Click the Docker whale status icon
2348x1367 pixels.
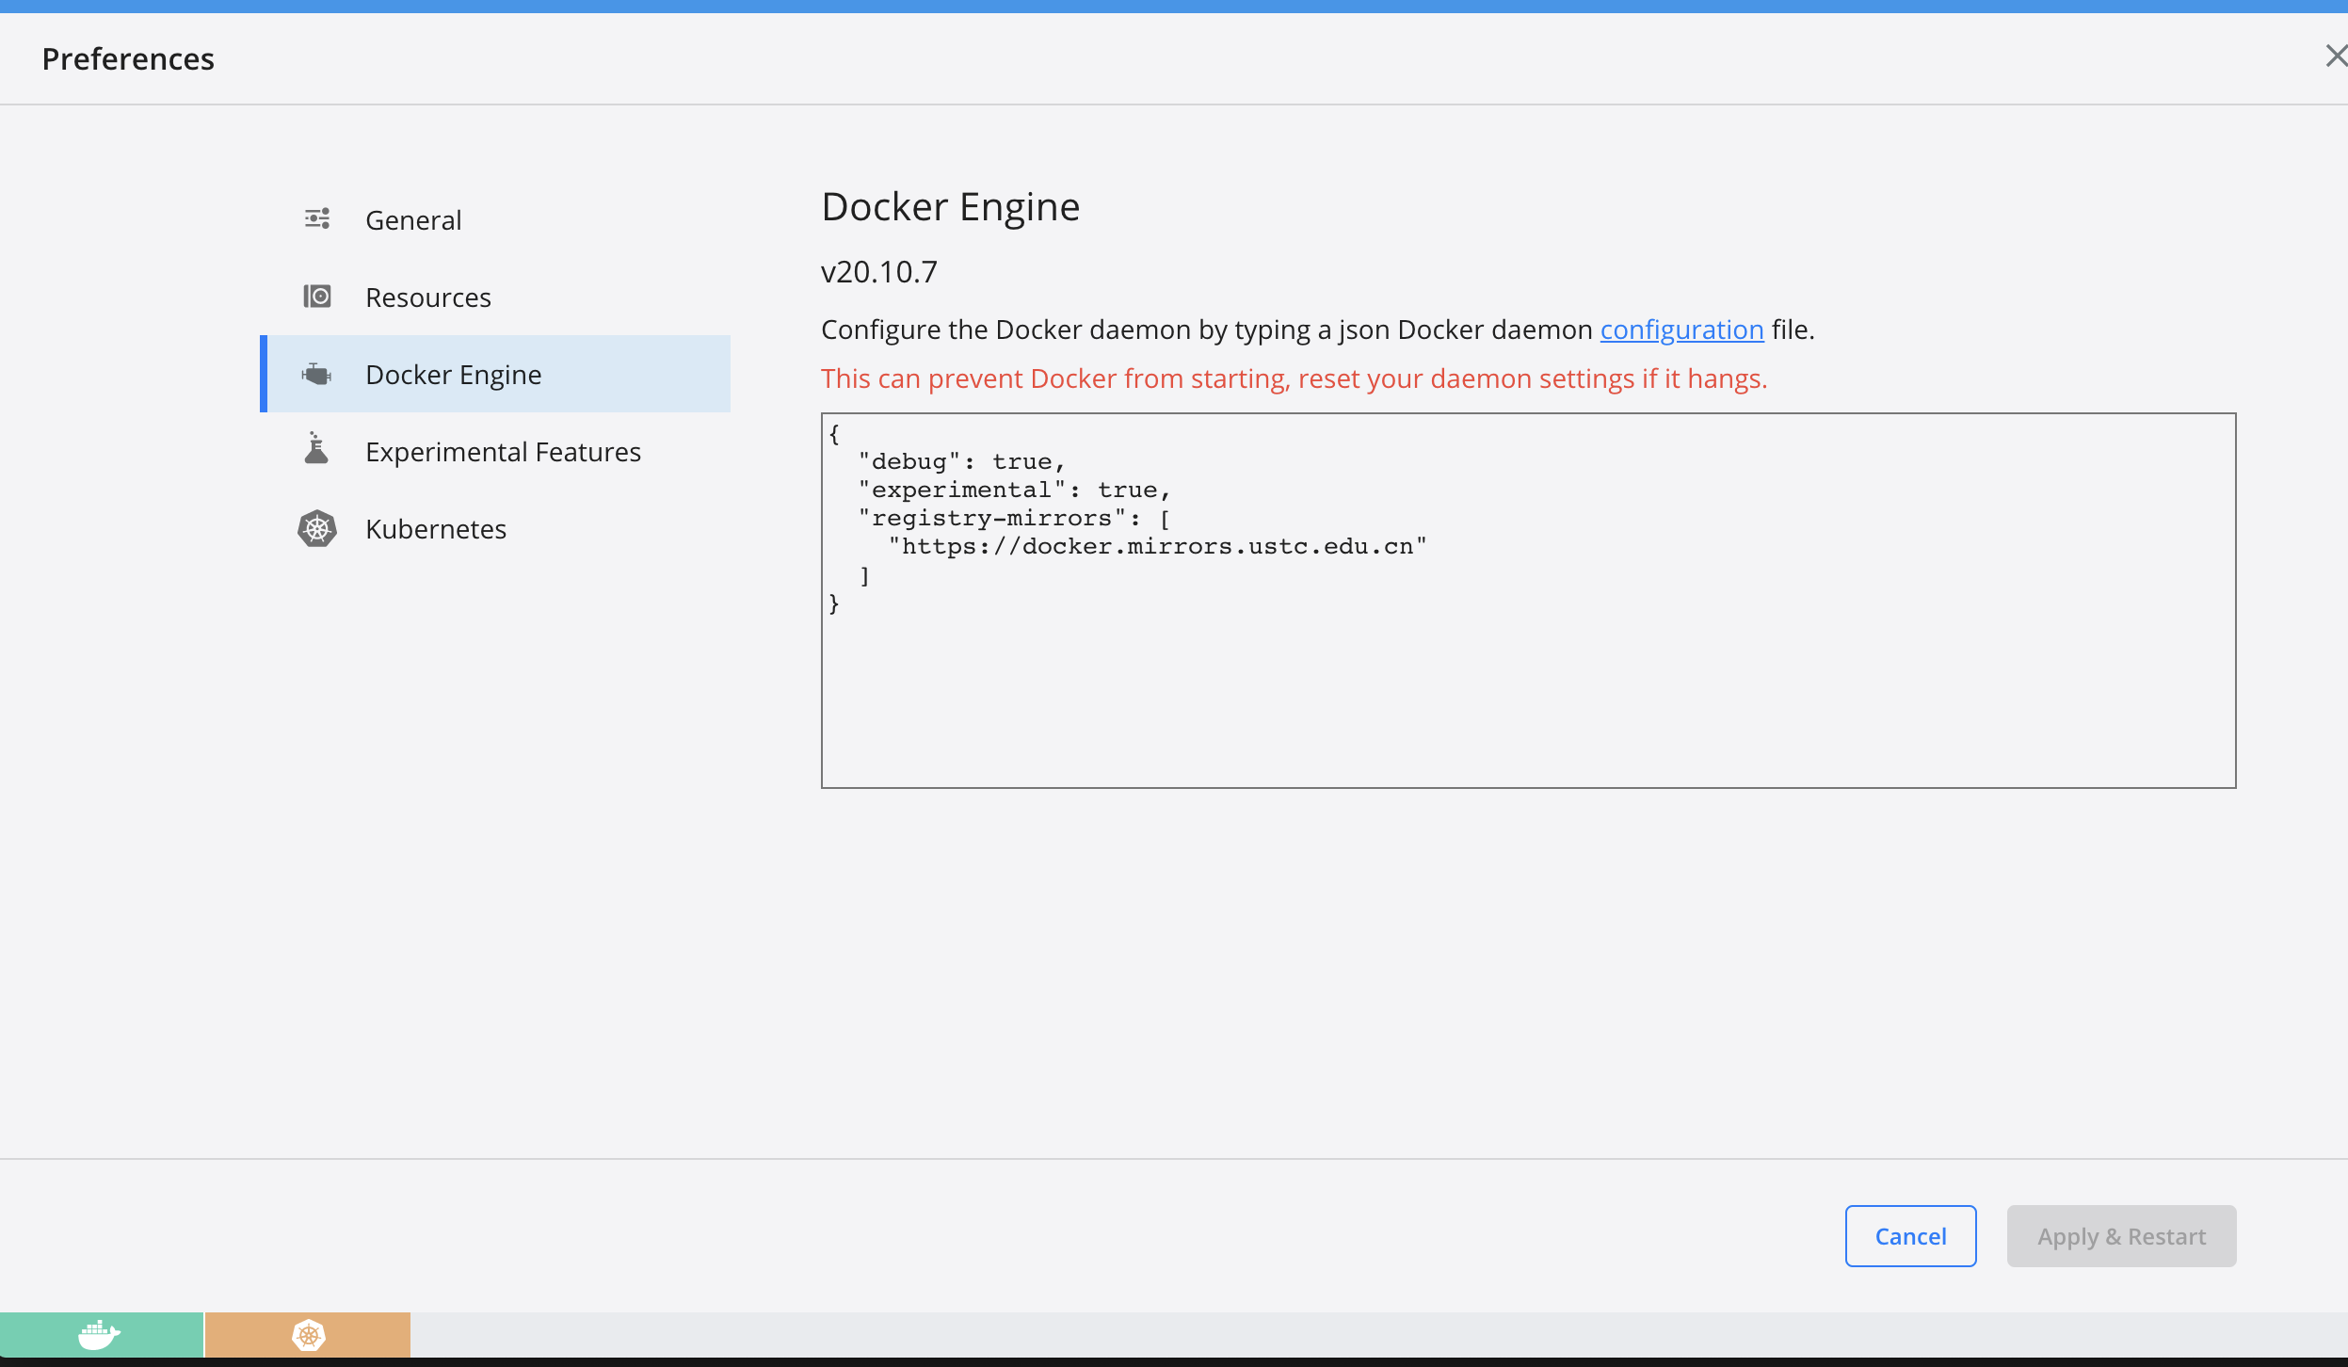tap(100, 1334)
